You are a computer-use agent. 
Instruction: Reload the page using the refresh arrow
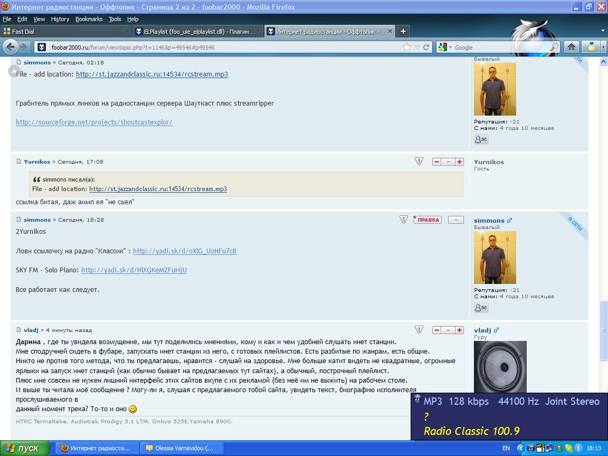click(427, 47)
